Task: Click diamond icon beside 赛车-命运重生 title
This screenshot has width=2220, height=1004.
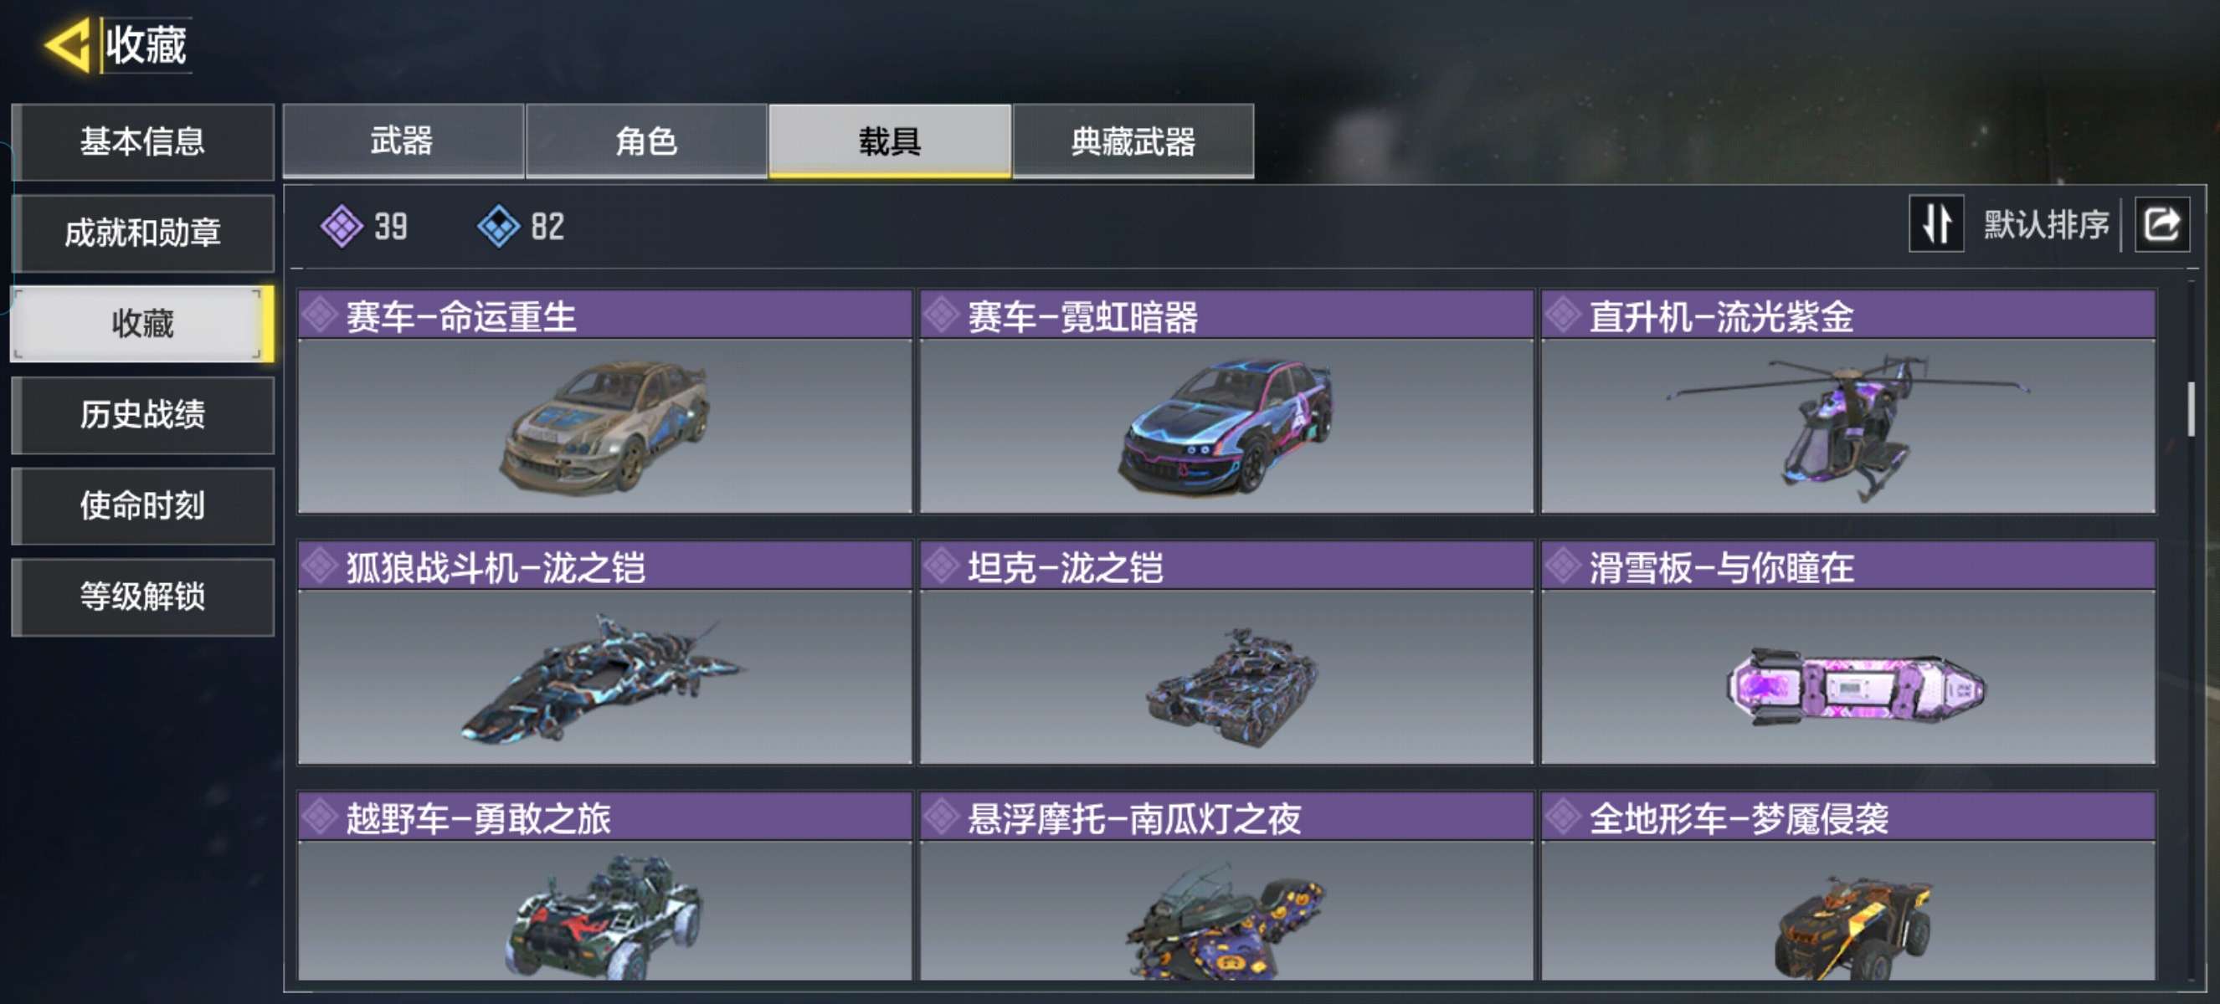Action: coord(321,315)
